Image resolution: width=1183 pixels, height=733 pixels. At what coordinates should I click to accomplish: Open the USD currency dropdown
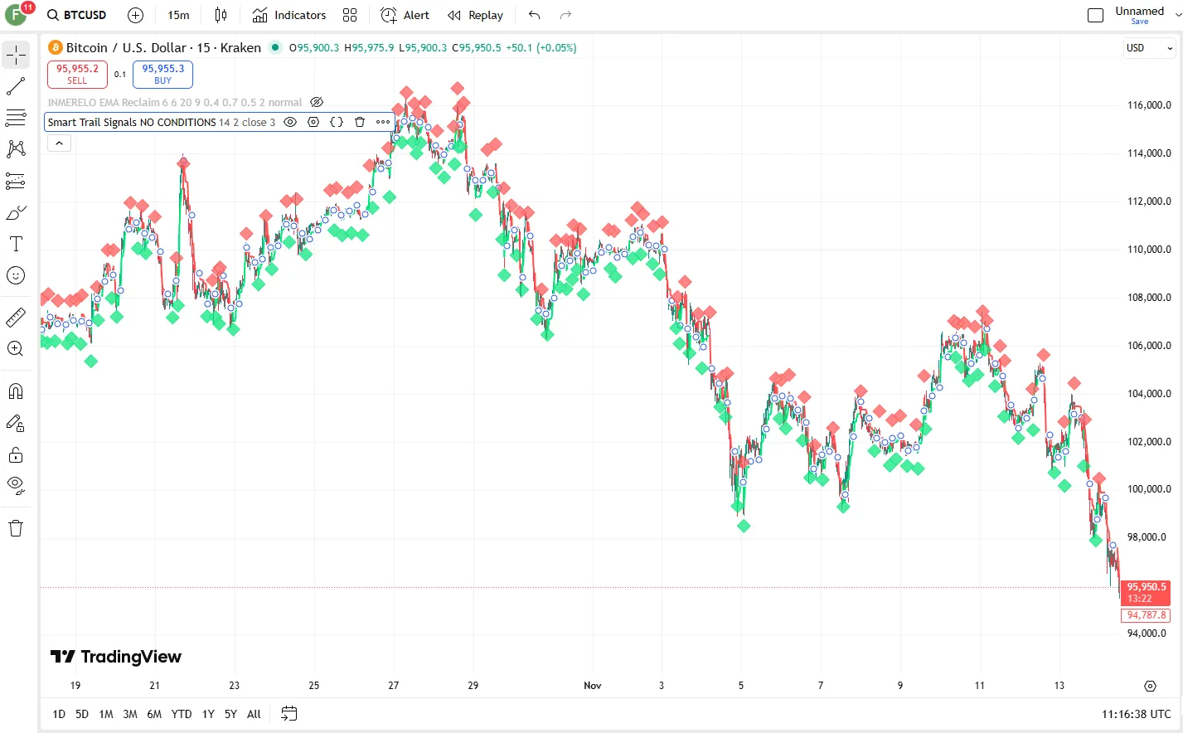[1149, 48]
